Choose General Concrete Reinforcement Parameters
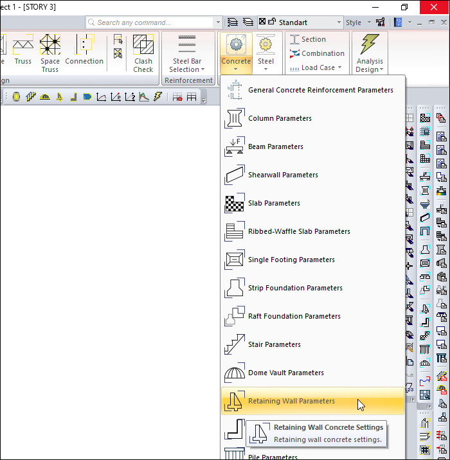Image resolution: width=450 pixels, height=460 pixels. 320,90
